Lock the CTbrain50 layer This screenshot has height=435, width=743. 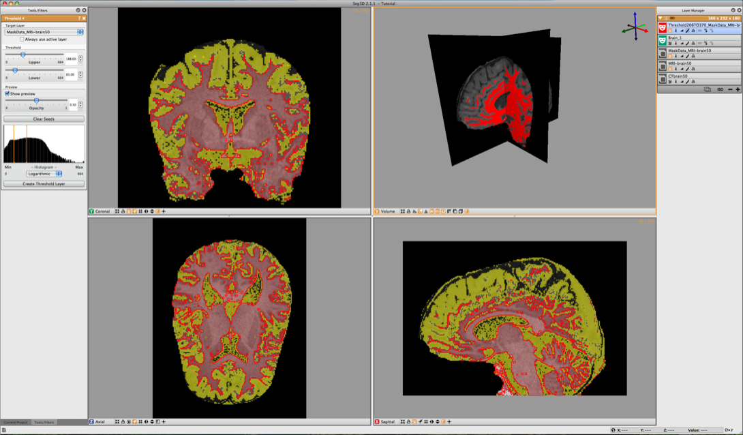(x=693, y=82)
